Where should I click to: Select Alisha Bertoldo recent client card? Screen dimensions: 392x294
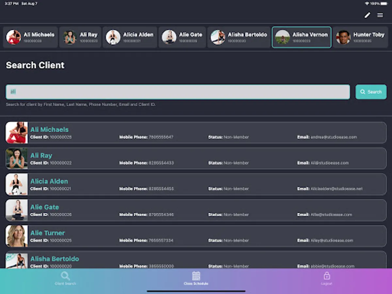[x=239, y=37]
